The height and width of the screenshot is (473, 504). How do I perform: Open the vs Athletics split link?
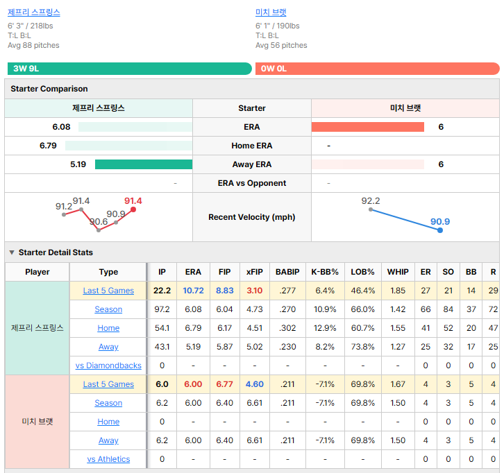pyautogui.click(x=108, y=459)
